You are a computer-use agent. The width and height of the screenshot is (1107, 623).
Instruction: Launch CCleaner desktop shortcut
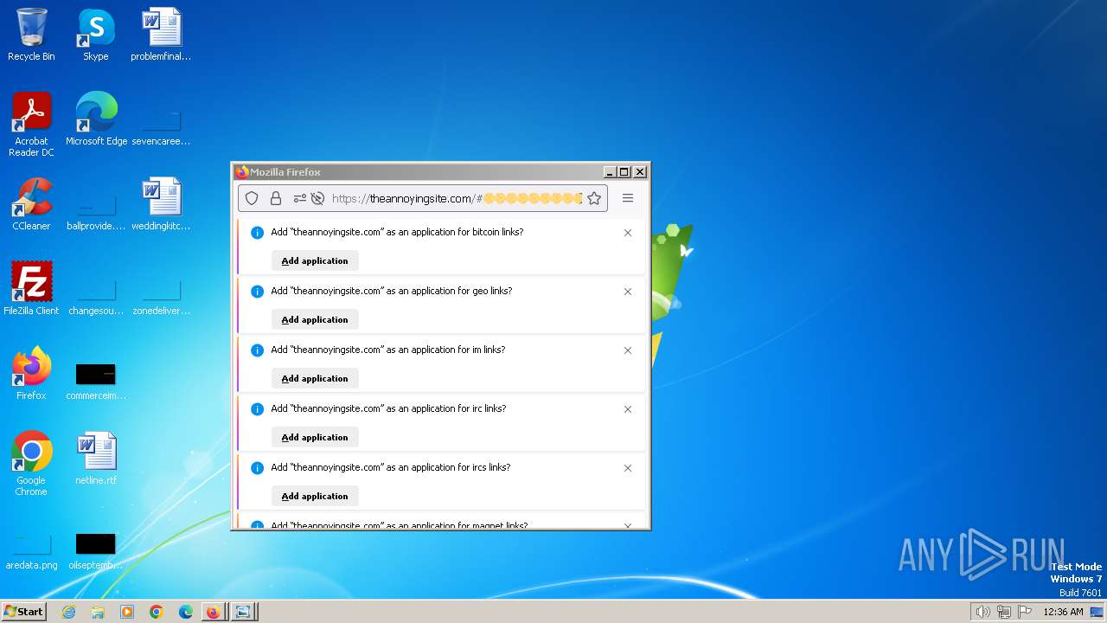click(31, 203)
